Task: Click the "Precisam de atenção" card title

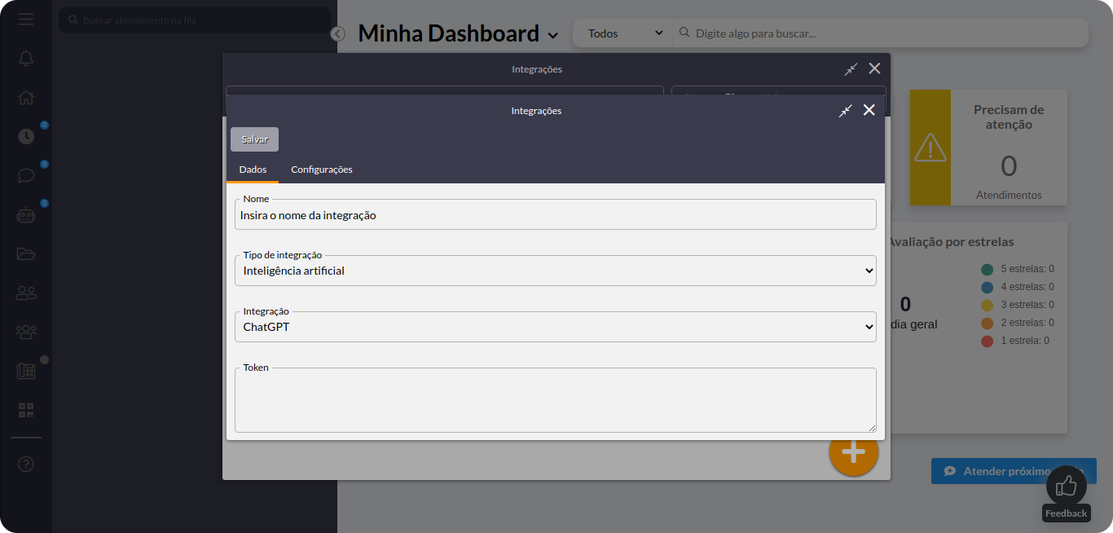Action: (1009, 117)
